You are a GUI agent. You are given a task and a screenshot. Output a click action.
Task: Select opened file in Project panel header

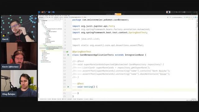click(x=55, y=19)
